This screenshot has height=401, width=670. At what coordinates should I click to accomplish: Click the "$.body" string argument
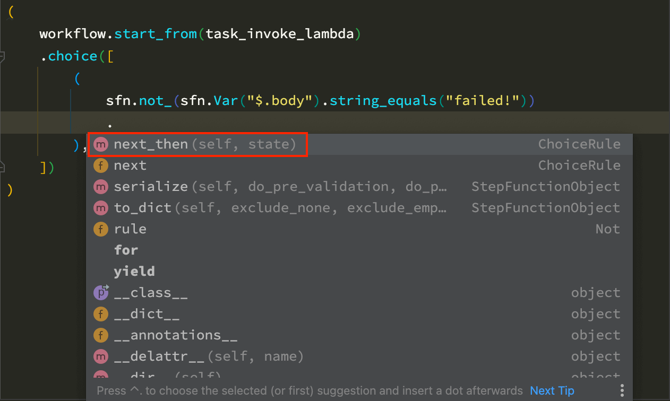pyautogui.click(x=282, y=100)
